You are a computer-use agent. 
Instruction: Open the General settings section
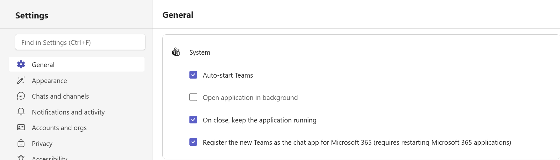(77, 64)
